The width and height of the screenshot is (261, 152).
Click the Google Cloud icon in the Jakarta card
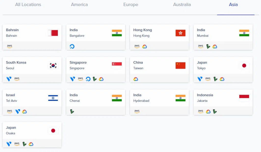click(x=208, y=112)
